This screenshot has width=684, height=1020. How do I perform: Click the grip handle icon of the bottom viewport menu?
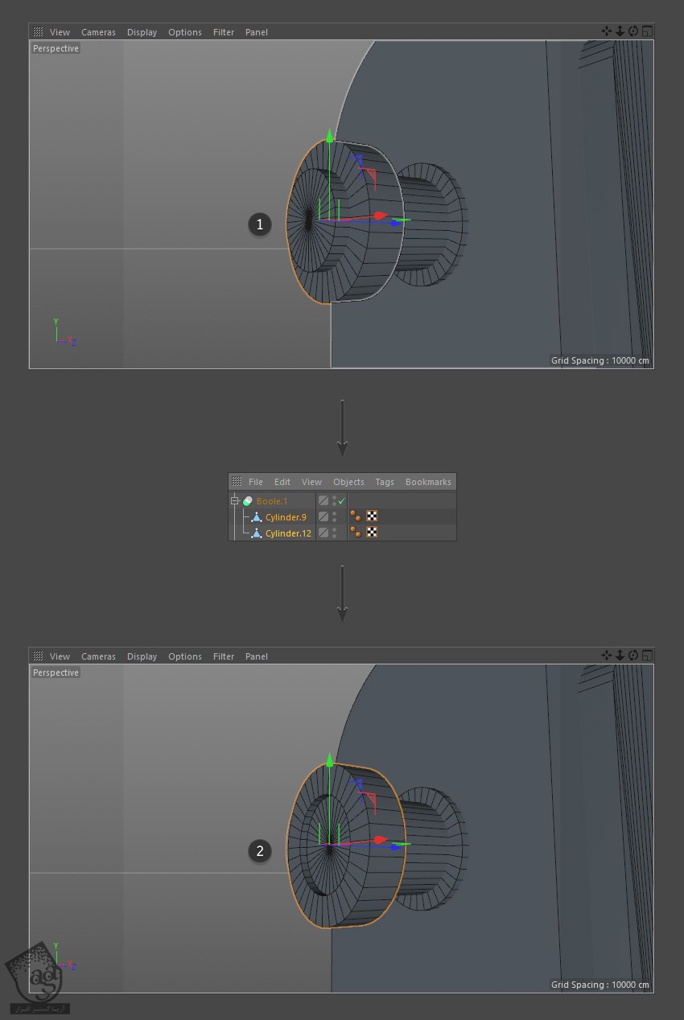[x=38, y=656]
